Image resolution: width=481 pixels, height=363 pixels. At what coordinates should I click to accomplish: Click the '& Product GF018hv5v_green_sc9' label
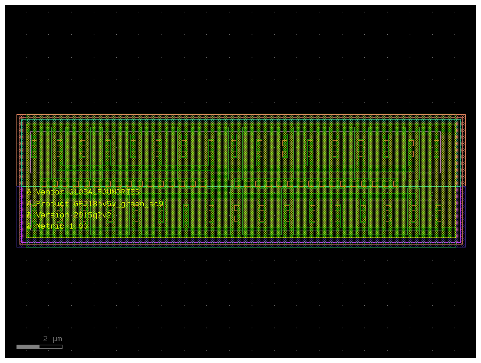pos(95,204)
